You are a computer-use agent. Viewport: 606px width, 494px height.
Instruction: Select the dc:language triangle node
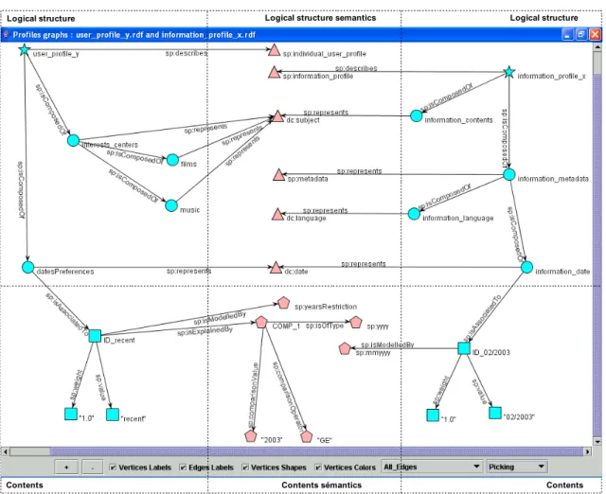pos(277,215)
